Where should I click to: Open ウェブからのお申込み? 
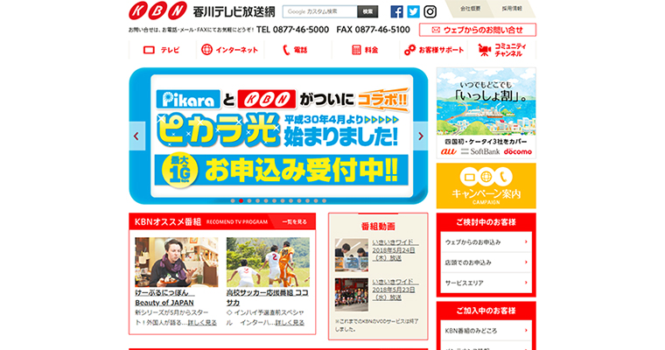coord(486,242)
